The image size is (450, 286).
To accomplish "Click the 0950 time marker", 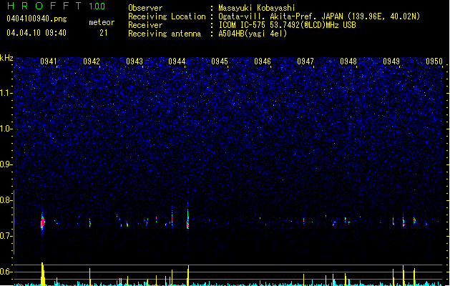I will (x=434, y=61).
